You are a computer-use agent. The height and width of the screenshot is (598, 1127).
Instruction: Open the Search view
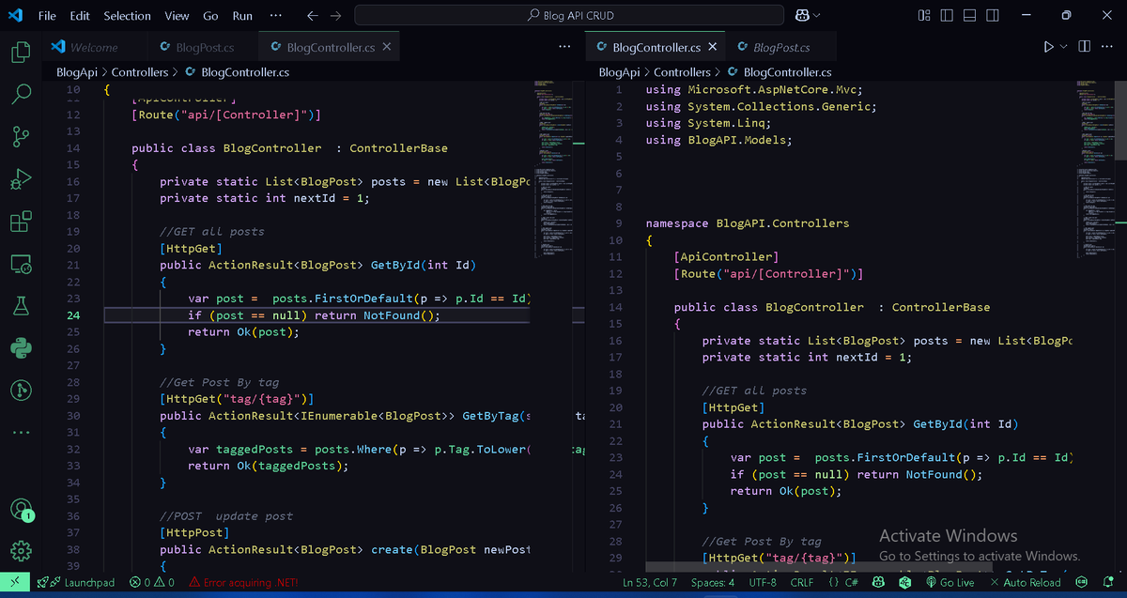(20, 94)
